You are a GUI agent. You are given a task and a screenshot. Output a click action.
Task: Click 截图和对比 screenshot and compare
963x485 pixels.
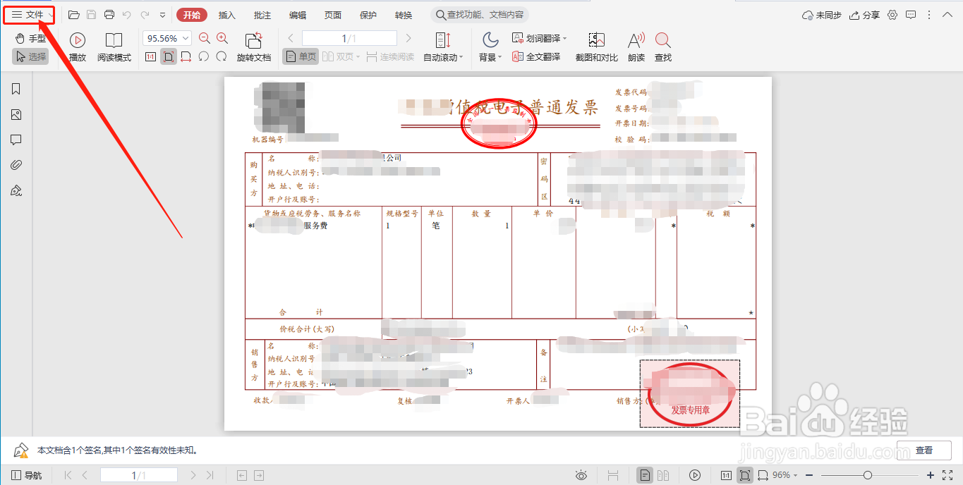tap(597, 48)
